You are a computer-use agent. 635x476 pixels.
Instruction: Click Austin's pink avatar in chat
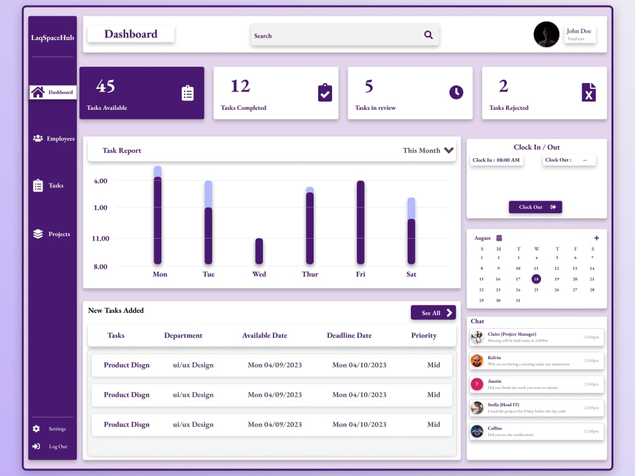tap(477, 384)
